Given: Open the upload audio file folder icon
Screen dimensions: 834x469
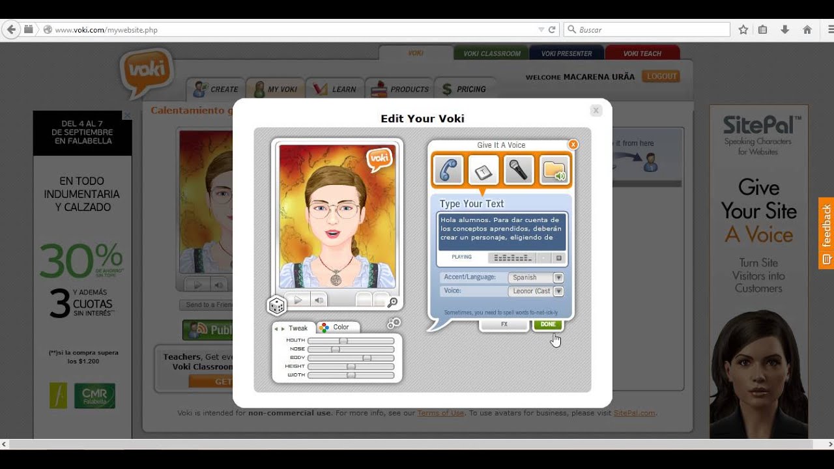Looking at the screenshot, I should click(x=554, y=171).
